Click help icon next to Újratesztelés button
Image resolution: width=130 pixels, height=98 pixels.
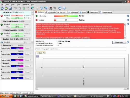128,42
